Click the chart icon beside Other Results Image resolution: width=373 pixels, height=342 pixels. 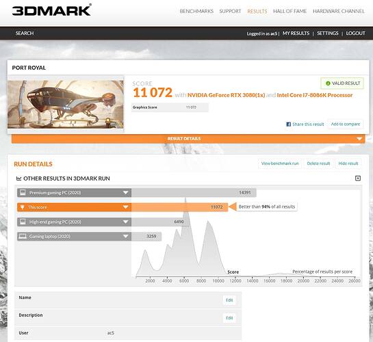[x=18, y=179]
